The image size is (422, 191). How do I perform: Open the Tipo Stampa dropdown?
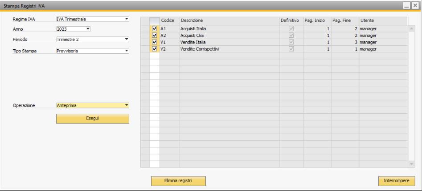pos(93,51)
